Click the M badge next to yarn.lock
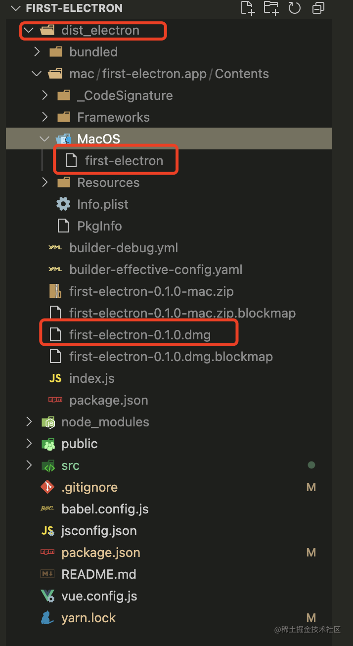 click(311, 617)
